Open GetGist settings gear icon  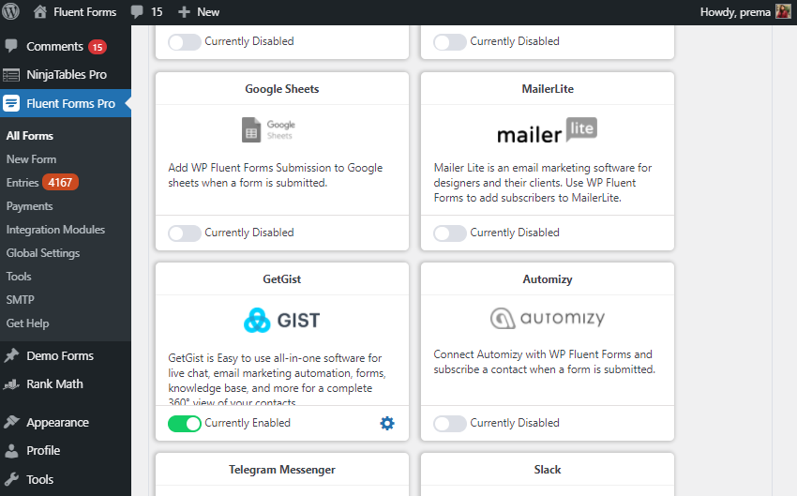click(x=387, y=423)
